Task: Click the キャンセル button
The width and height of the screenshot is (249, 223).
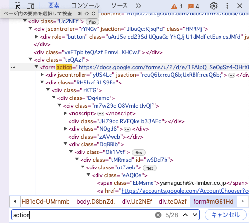Action: (x=225, y=215)
